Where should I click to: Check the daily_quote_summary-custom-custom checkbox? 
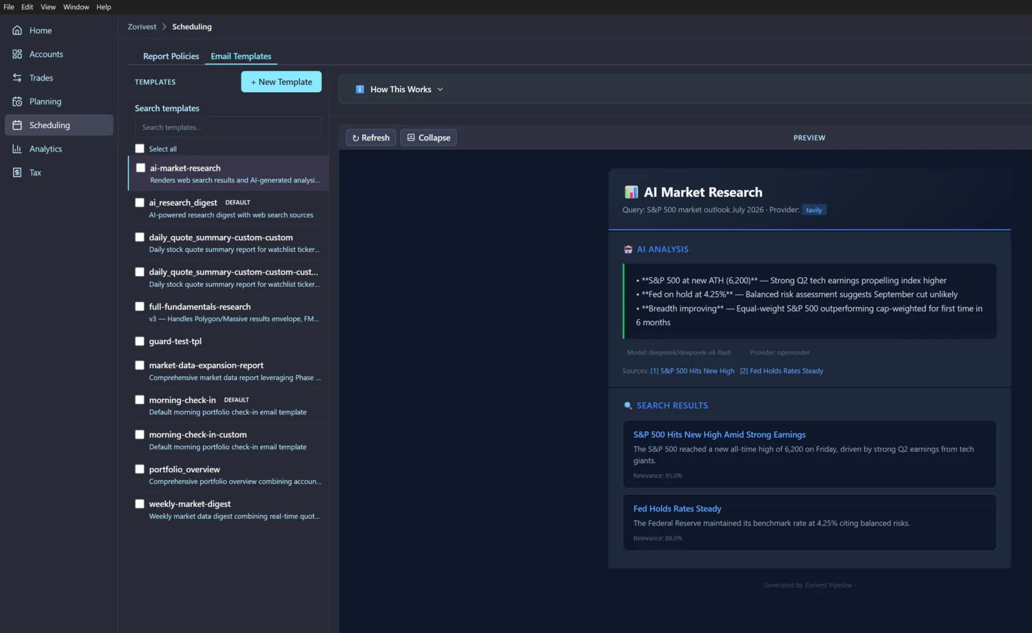[x=140, y=237]
